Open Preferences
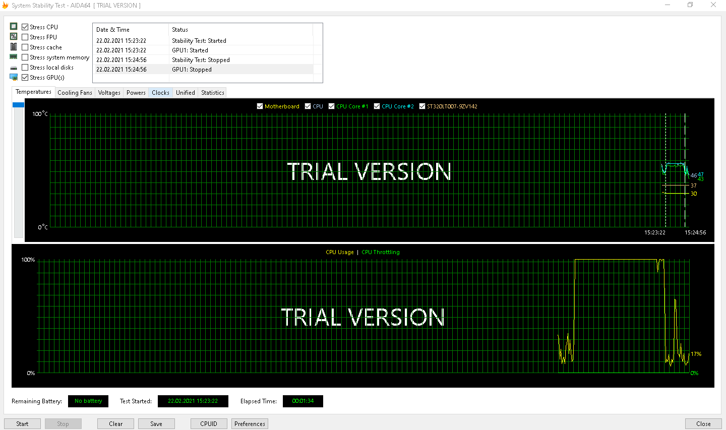The width and height of the screenshot is (726, 430). [250, 424]
